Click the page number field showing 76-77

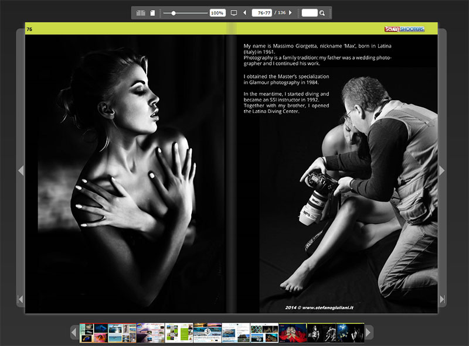tap(261, 13)
